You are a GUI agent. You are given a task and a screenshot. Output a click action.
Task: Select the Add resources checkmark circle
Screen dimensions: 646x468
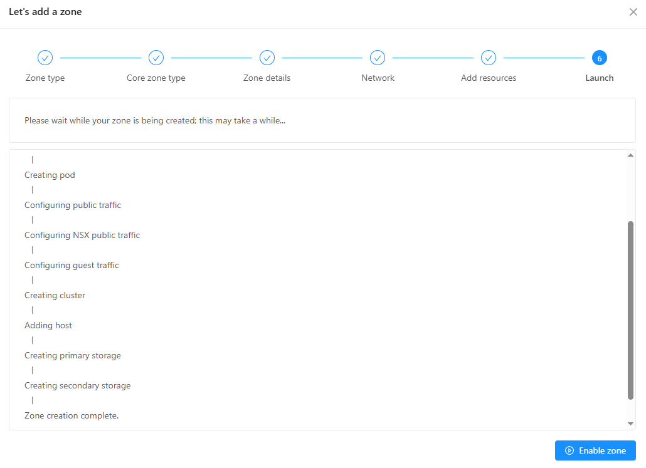tap(489, 58)
